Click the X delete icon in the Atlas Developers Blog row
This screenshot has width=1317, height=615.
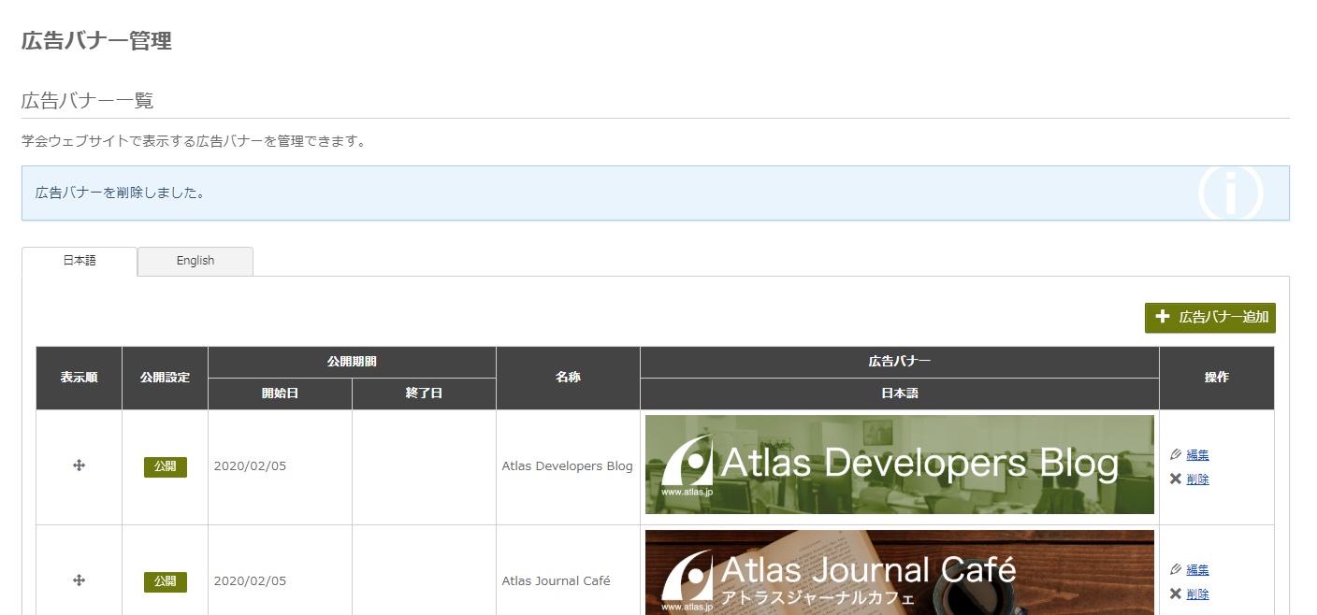point(1176,479)
